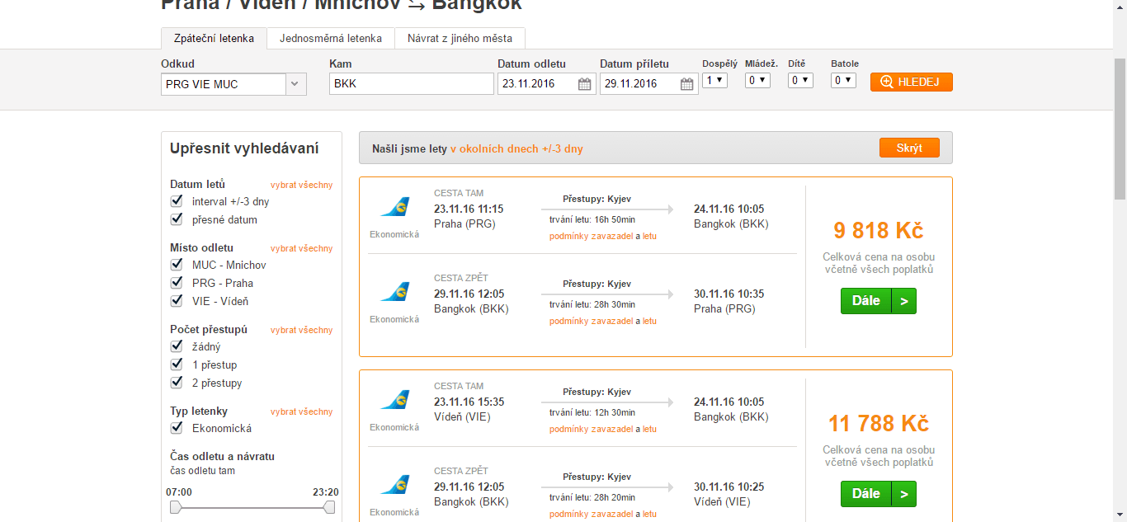The image size is (1127, 522).
Task: Open 'letu' conditions for Vídeň outbound flight
Action: pos(650,429)
